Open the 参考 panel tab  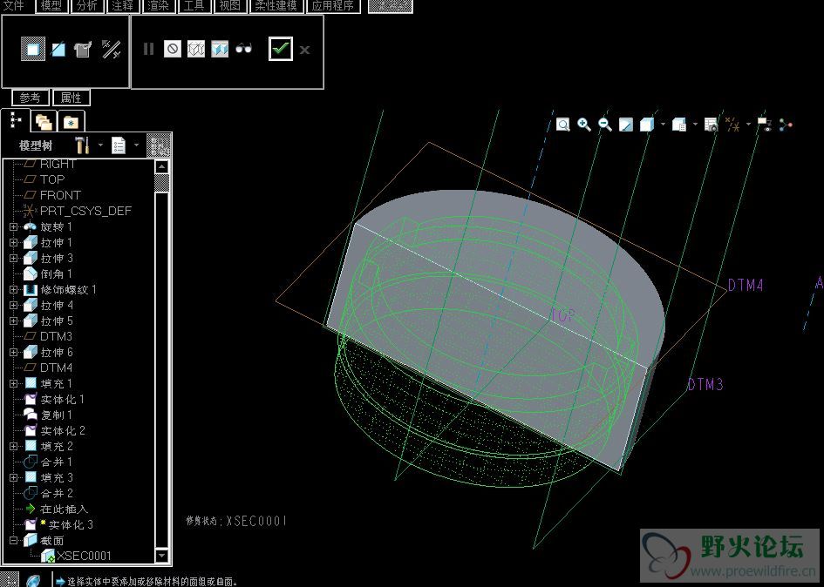(30, 98)
